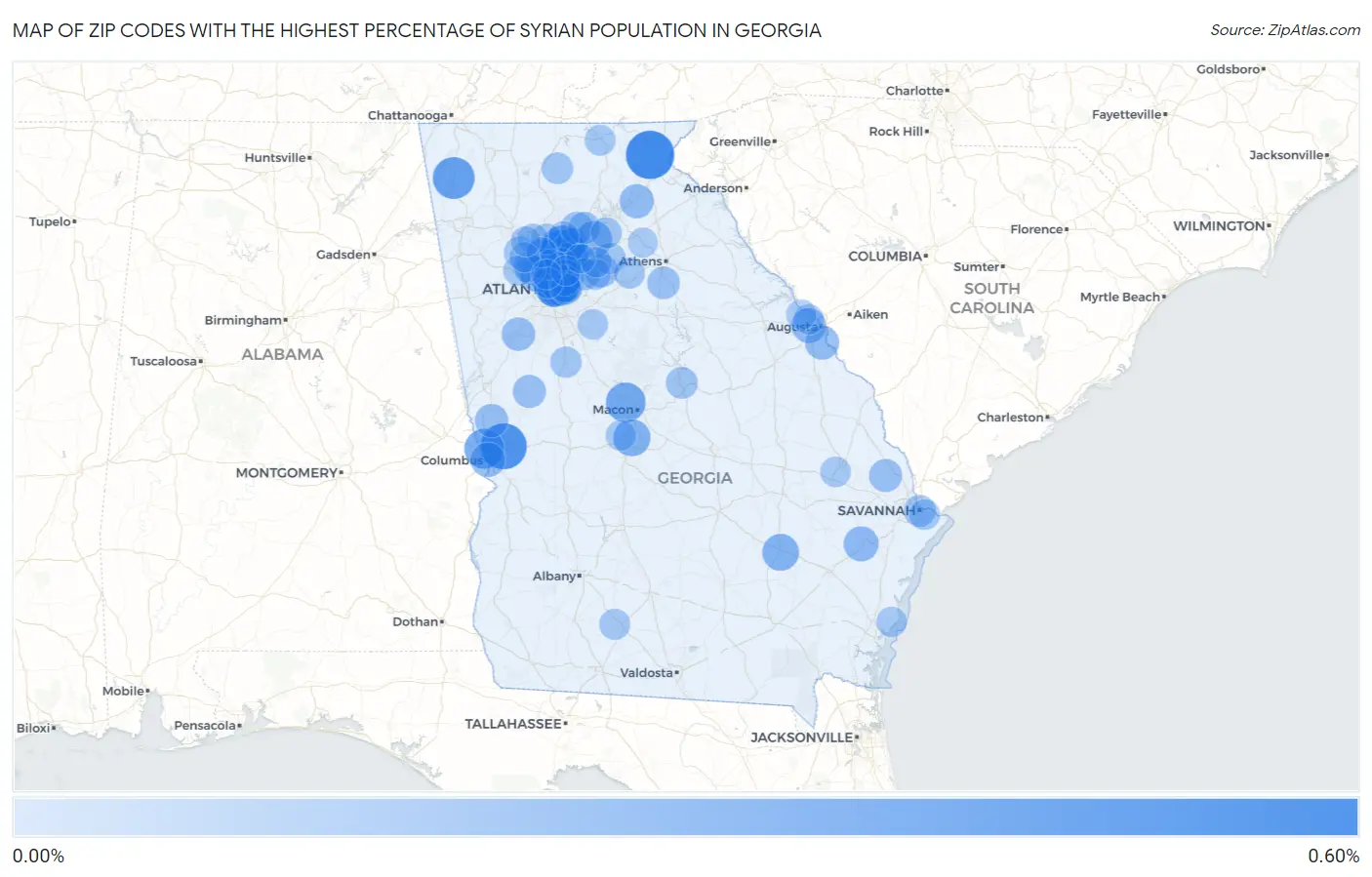Viewport: 1372px width, 877px height.
Task: Click the Myrtle Beach city label
Action: pos(1120,297)
